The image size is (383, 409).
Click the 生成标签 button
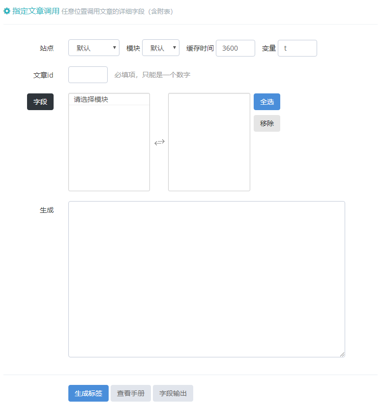coord(88,393)
